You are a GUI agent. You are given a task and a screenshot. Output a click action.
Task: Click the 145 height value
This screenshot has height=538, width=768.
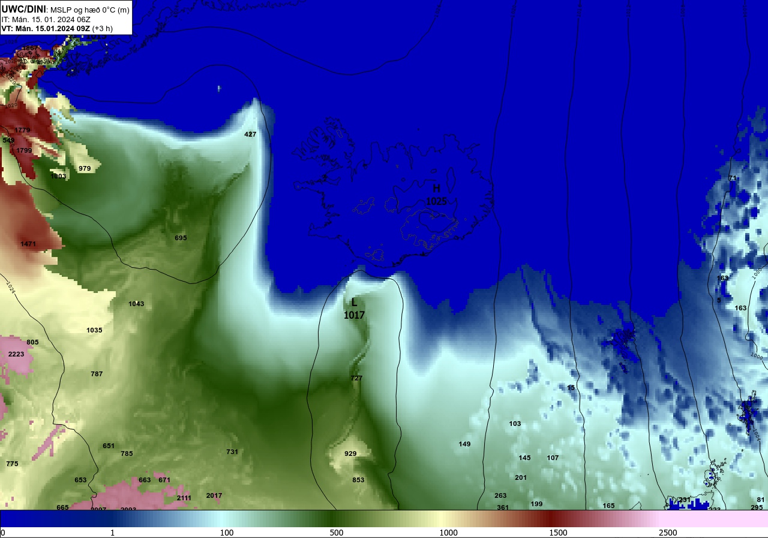point(524,458)
